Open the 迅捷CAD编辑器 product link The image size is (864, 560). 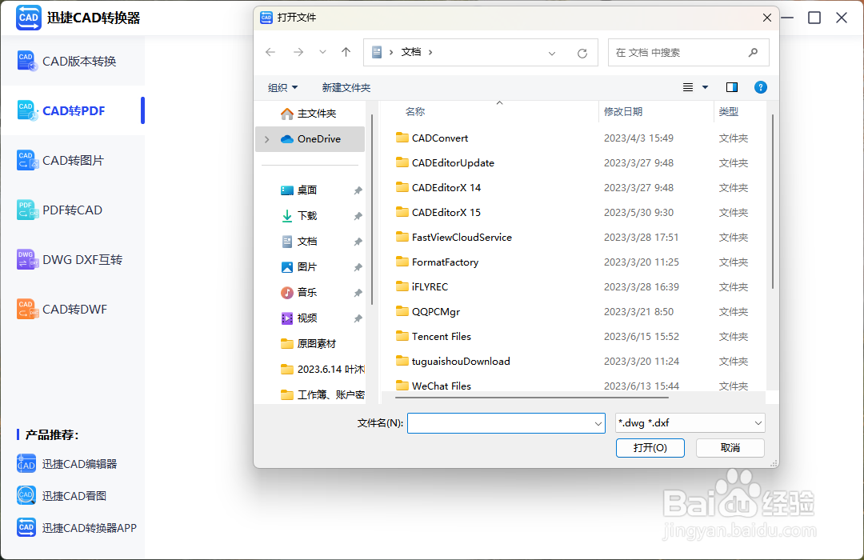(67, 464)
